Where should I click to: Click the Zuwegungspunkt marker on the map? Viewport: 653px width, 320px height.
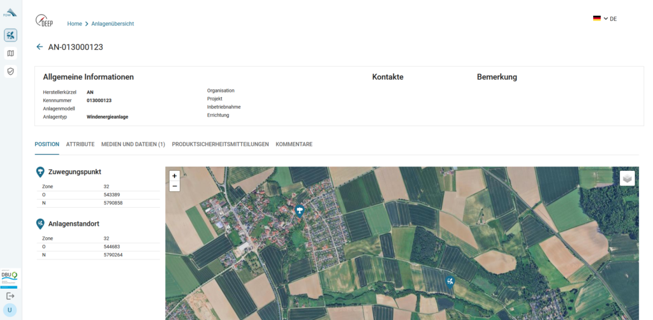point(299,210)
